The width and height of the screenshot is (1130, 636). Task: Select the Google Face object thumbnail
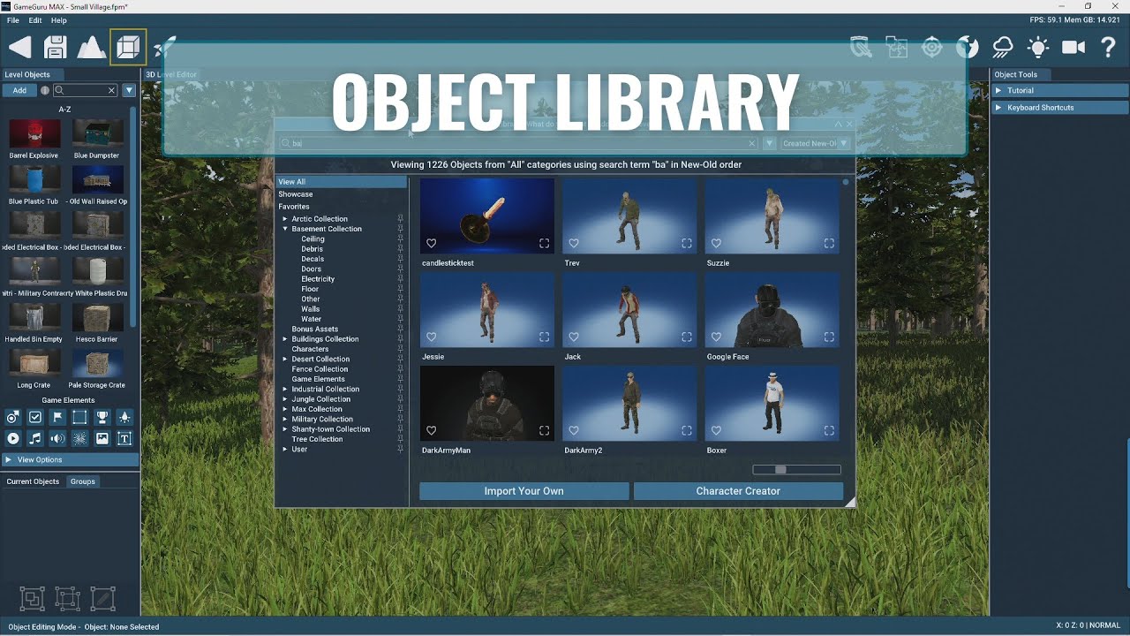[772, 310]
